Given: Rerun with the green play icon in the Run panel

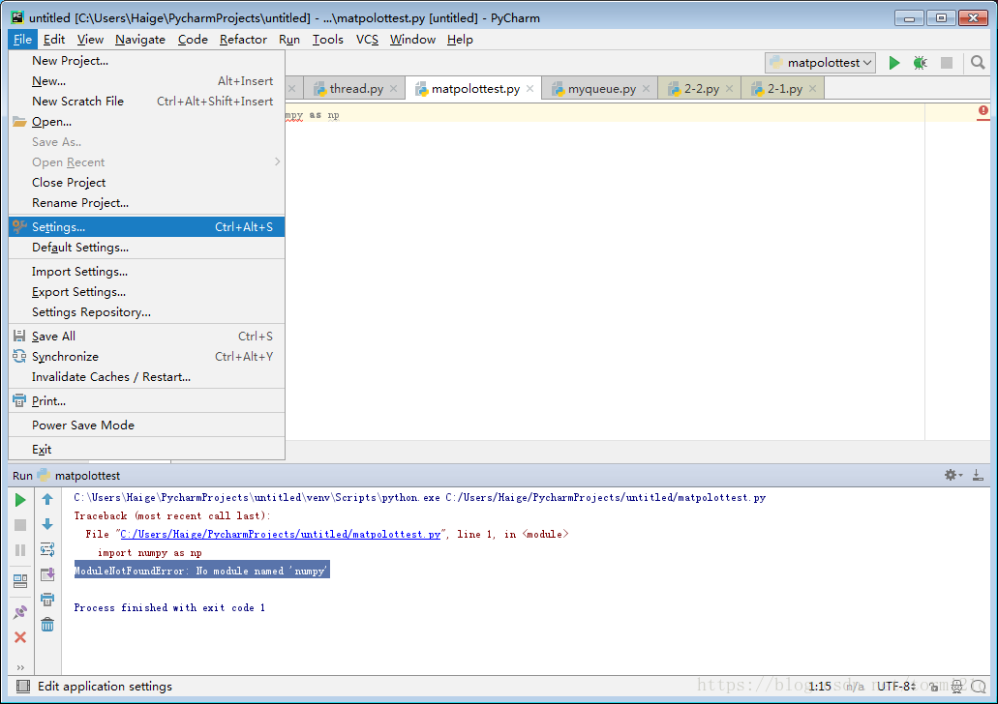Looking at the screenshot, I should coord(20,500).
